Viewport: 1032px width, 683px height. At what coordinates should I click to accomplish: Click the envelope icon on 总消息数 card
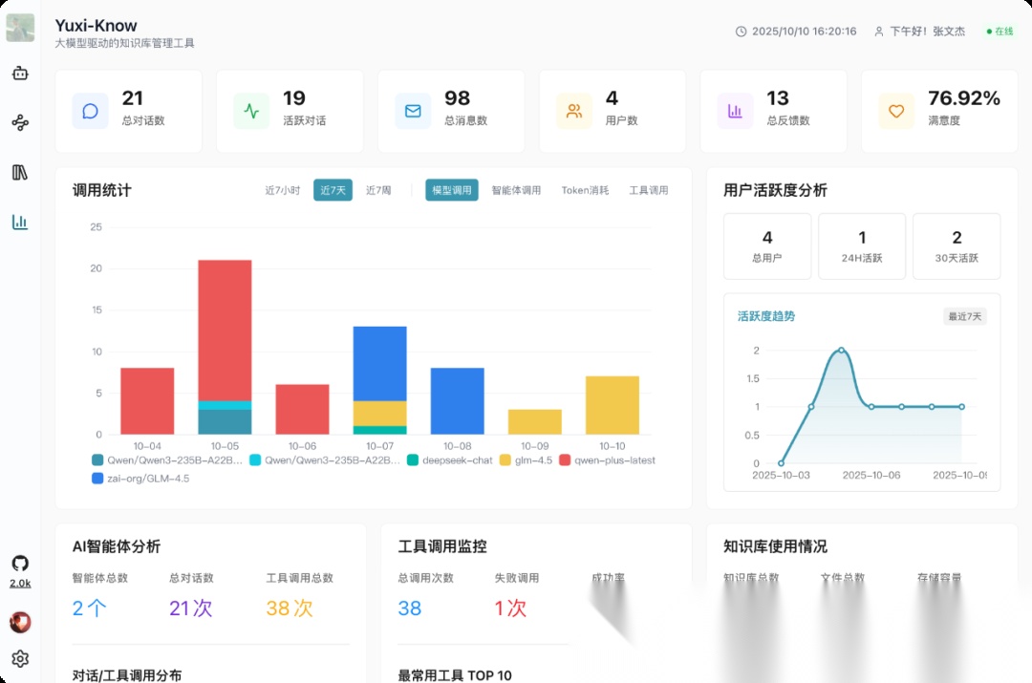click(x=412, y=111)
